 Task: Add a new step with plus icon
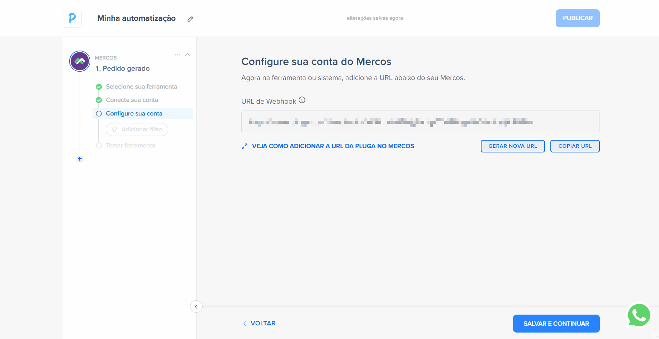click(80, 159)
